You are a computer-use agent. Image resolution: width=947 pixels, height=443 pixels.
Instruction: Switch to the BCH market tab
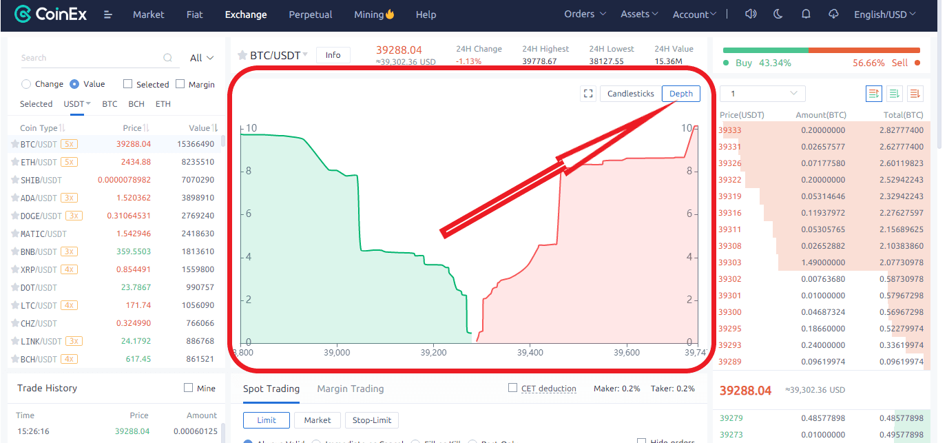click(136, 104)
